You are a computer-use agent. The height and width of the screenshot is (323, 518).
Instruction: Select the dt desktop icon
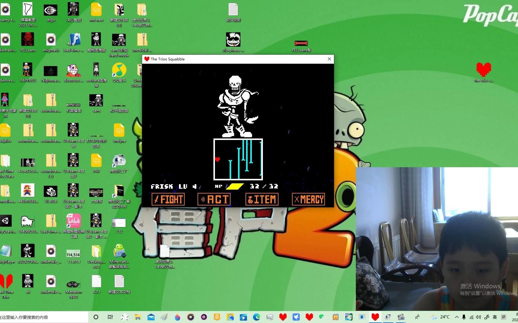[28, 284]
